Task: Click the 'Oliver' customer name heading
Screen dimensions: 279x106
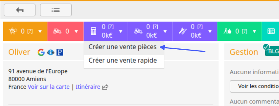Action: click(x=19, y=52)
